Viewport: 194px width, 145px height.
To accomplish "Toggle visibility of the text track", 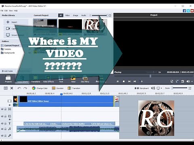I will [2, 123].
